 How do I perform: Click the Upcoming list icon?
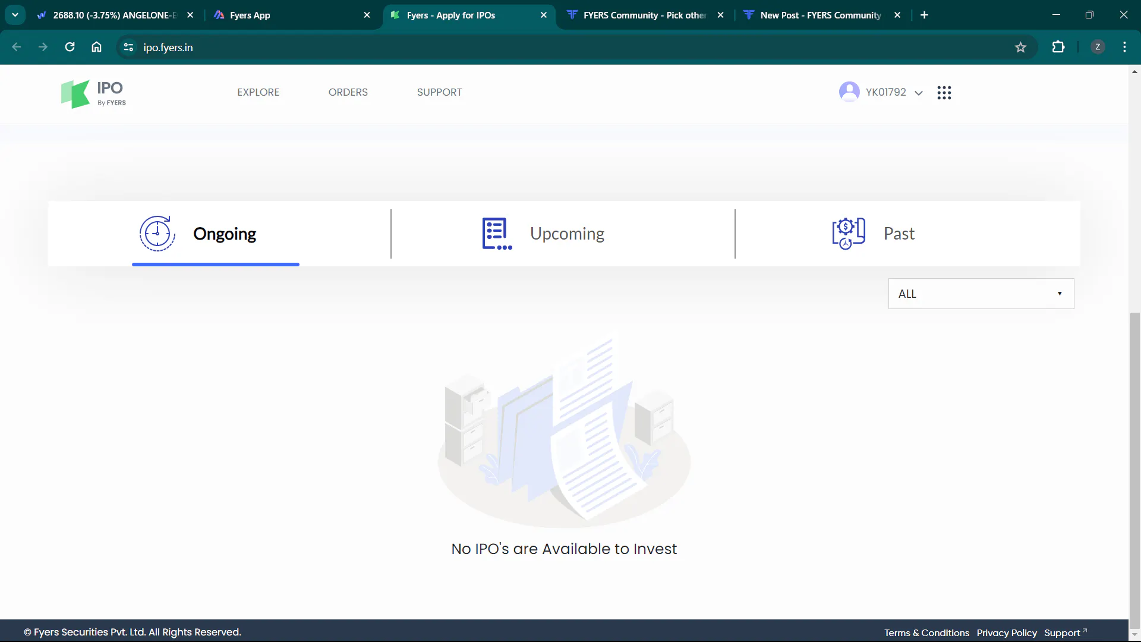click(497, 234)
